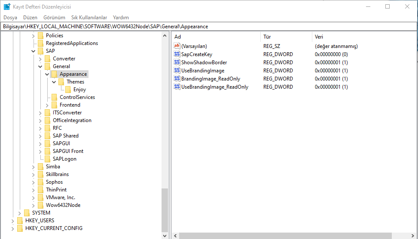Click the values pane horizontal scrollbar thumb
The height and width of the screenshot is (239, 418).
[285, 236]
